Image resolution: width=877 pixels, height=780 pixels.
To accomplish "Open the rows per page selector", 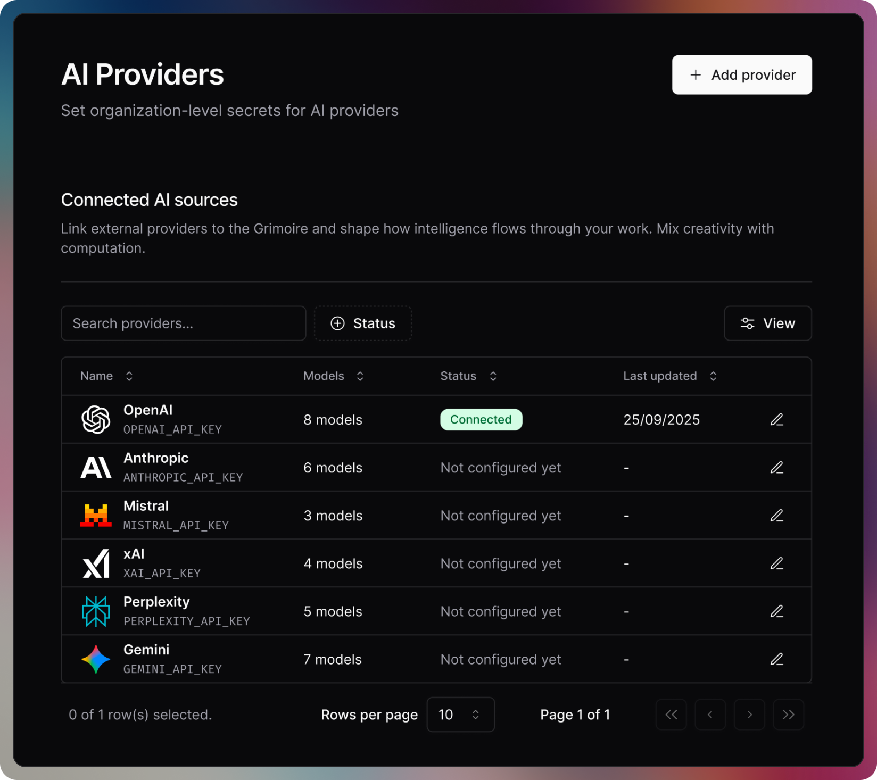I will click(x=460, y=715).
